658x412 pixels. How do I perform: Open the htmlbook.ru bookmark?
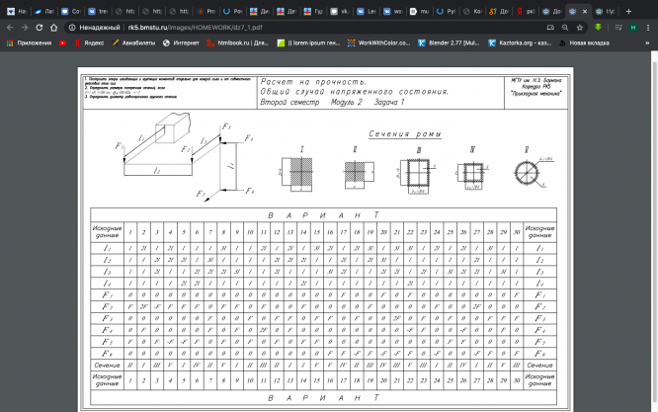click(238, 42)
